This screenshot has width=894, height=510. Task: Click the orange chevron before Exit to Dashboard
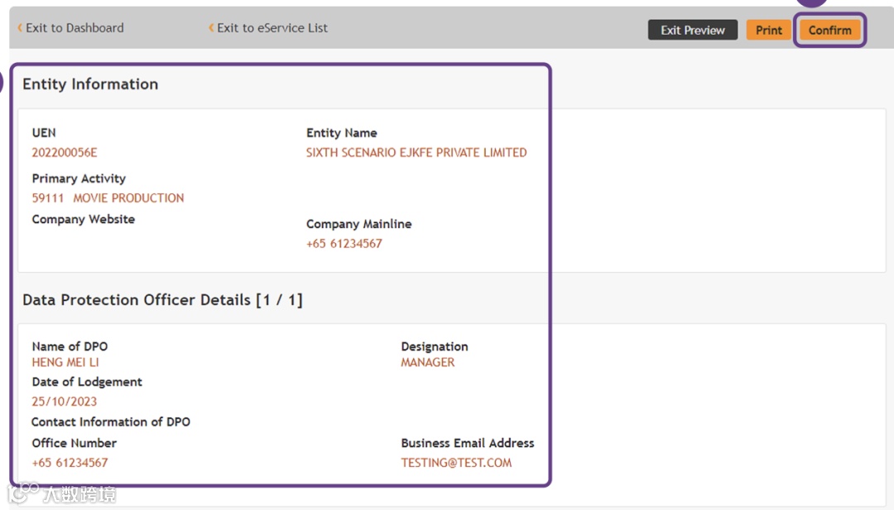20,28
